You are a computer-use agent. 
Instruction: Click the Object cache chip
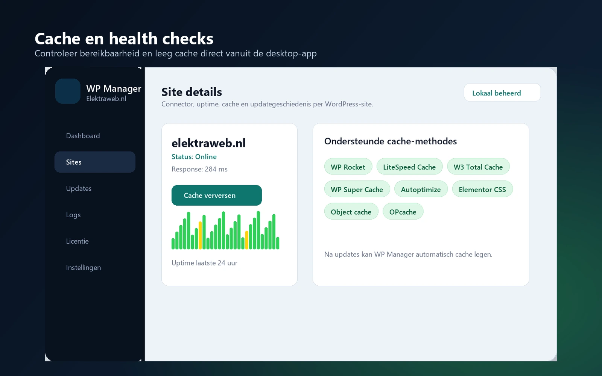[351, 212]
